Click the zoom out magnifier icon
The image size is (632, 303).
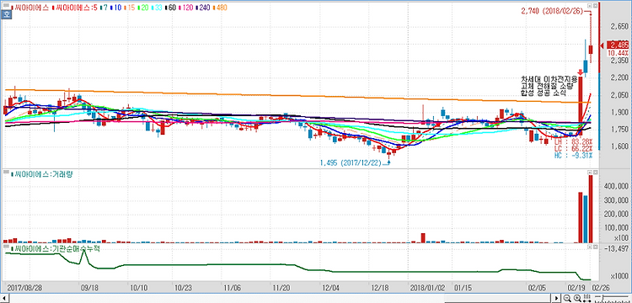(x=567, y=298)
